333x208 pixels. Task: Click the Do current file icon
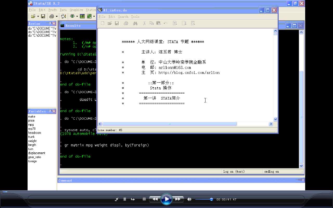click(x=175, y=23)
